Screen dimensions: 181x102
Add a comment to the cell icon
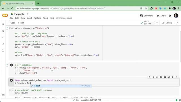(161, 77)
